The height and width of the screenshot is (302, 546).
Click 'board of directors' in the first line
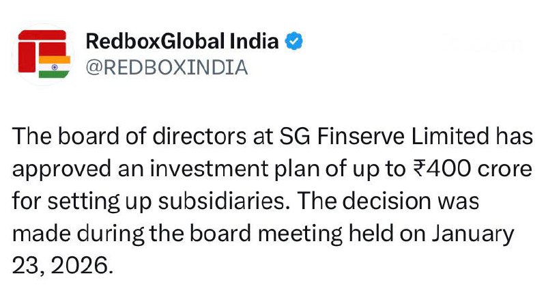pos(152,136)
